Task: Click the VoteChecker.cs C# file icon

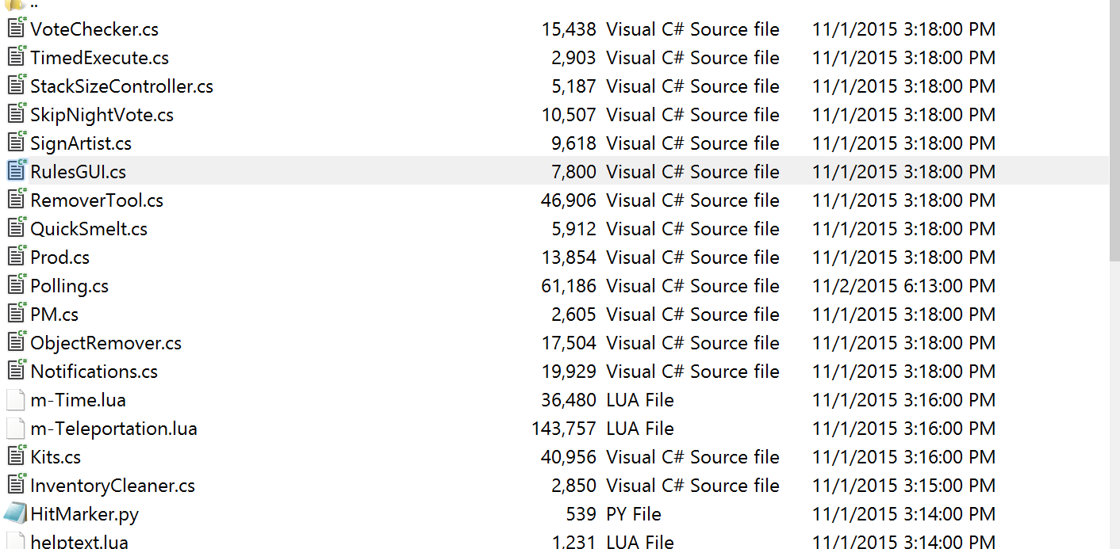Action: 16,29
